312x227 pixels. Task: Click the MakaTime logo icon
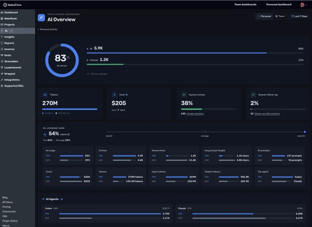(5, 5)
